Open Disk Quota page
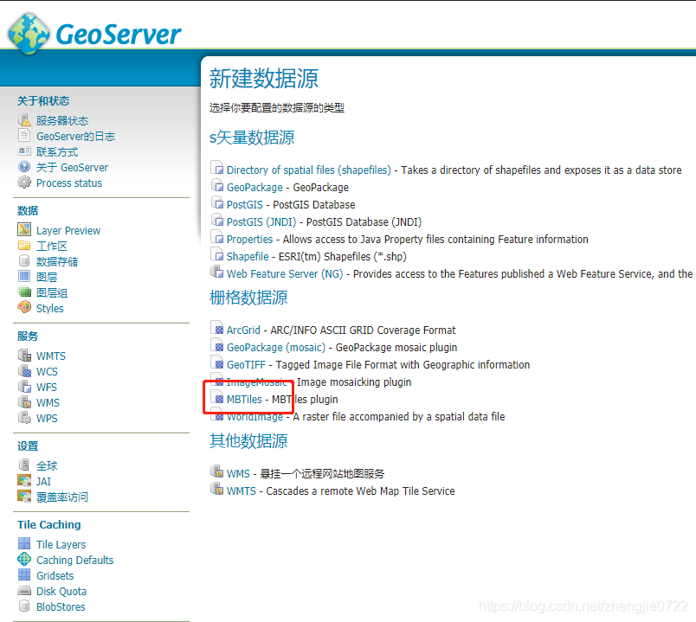 61,591
